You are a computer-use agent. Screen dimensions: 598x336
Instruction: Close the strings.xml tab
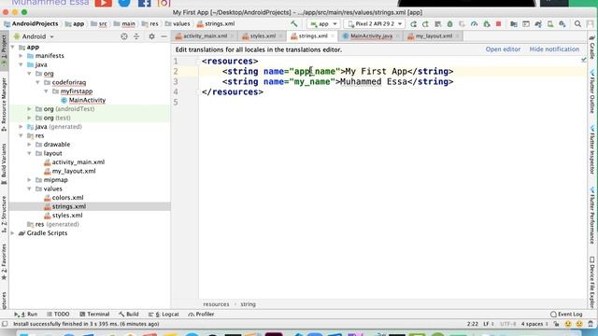pos(333,36)
